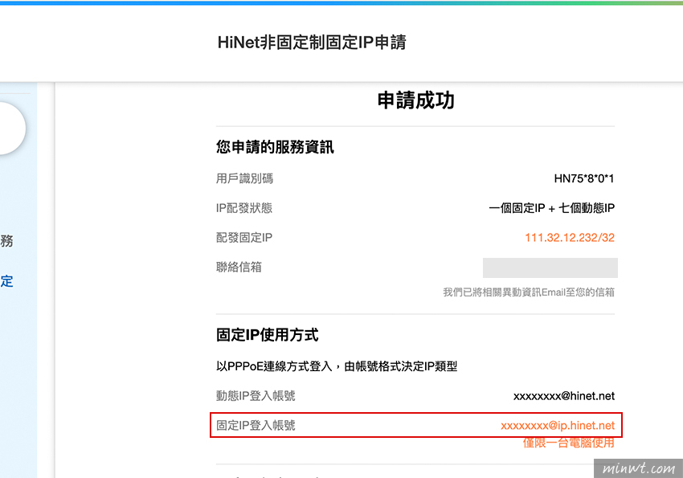683x478 pixels.
Task: Click the IP配發狀態 label
Action: tap(244, 208)
